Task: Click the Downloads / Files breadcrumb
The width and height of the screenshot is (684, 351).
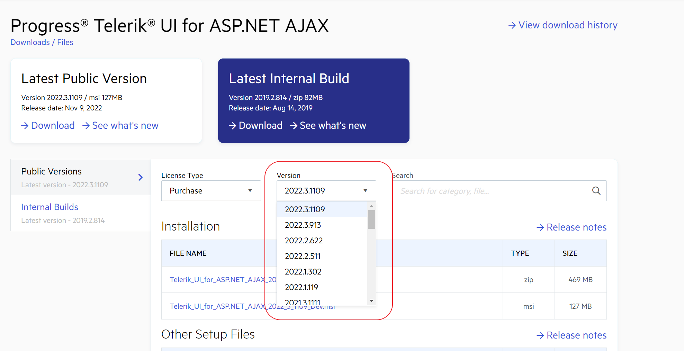Action: [x=42, y=42]
